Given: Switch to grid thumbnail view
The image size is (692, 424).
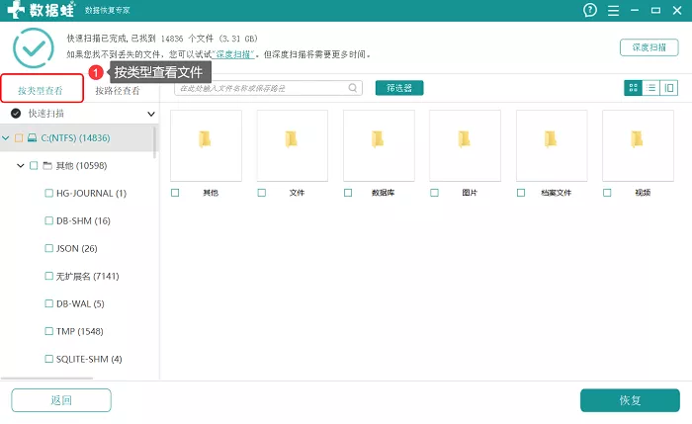Looking at the screenshot, I should [634, 88].
